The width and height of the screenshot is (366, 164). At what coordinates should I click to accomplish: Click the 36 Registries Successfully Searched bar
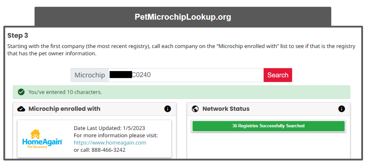[x=268, y=126]
